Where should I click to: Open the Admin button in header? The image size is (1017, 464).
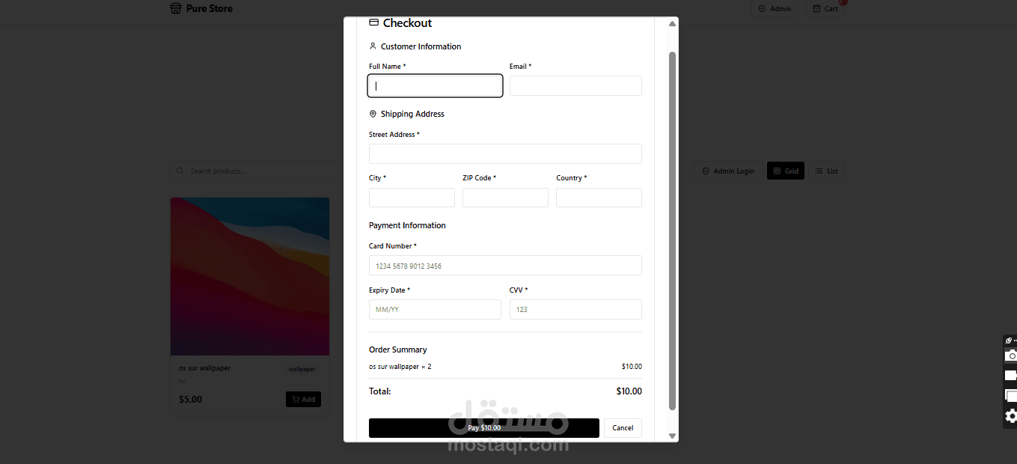tap(775, 9)
